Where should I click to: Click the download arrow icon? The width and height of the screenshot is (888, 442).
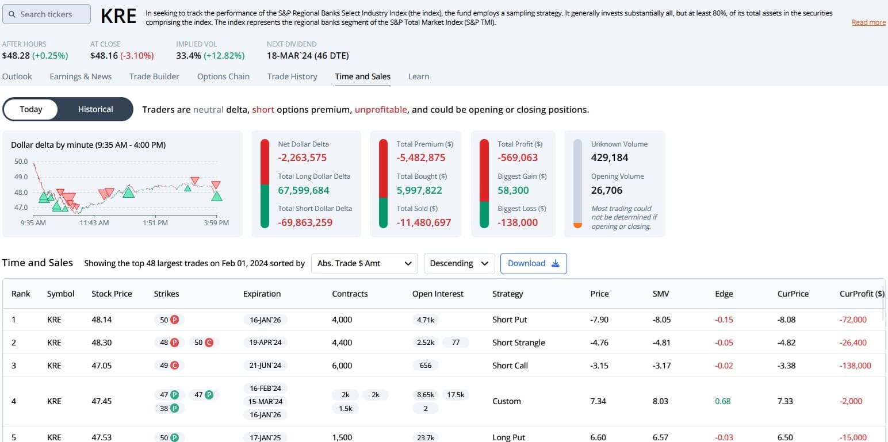coord(555,263)
